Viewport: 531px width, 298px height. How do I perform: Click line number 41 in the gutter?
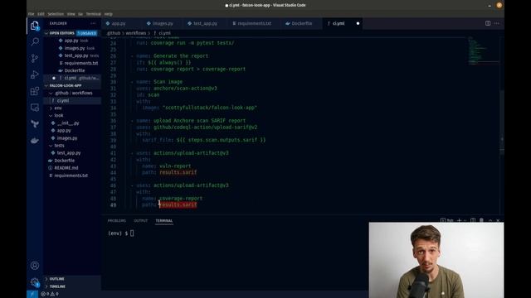click(x=113, y=153)
